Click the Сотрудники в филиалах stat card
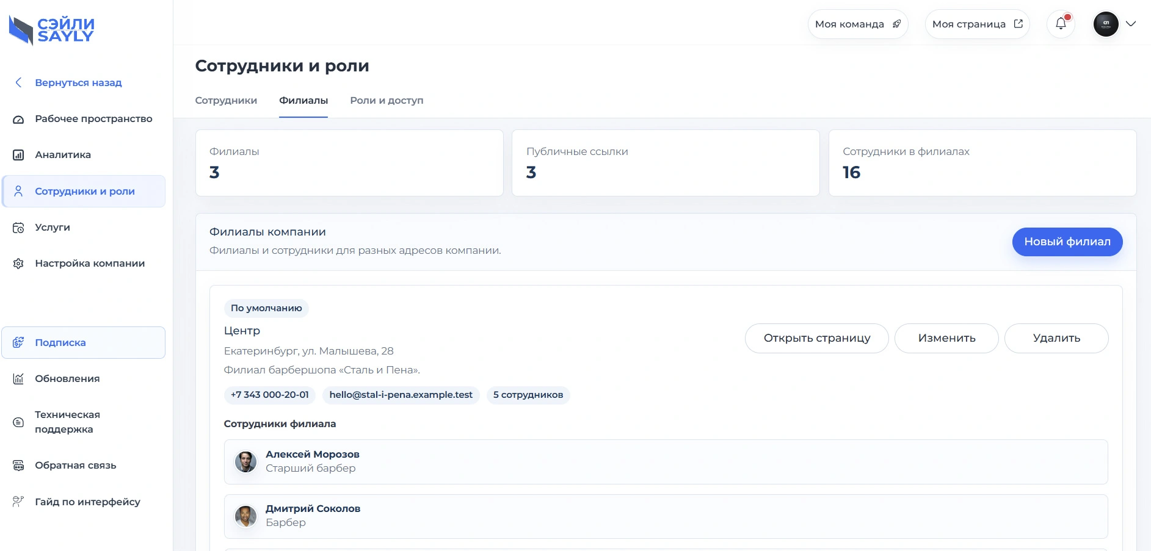This screenshot has height=551, width=1151. (x=982, y=163)
